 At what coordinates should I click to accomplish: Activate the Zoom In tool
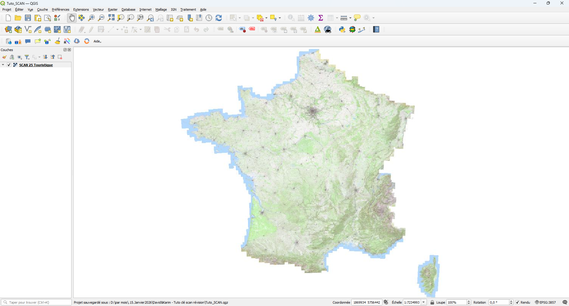(x=91, y=18)
